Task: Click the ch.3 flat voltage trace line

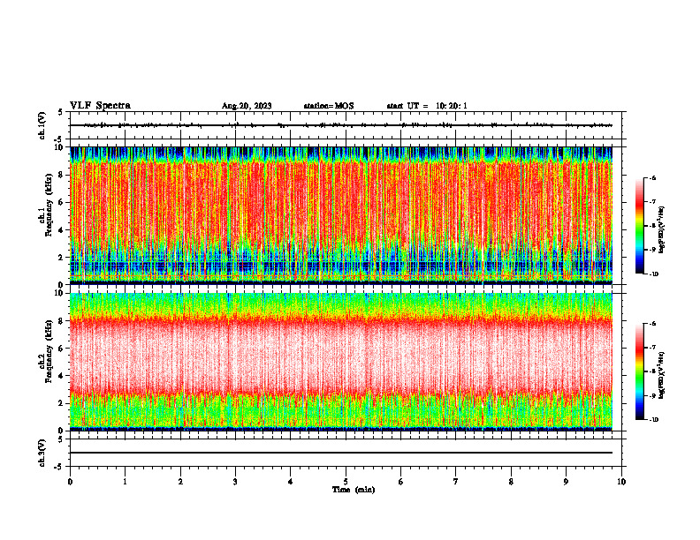Action: (x=341, y=453)
